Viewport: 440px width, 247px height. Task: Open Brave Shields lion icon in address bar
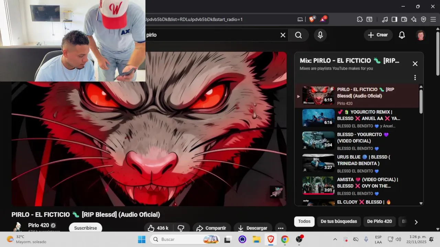tap(312, 19)
